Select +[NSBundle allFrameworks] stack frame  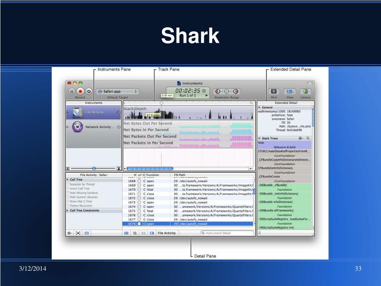tap(285, 213)
